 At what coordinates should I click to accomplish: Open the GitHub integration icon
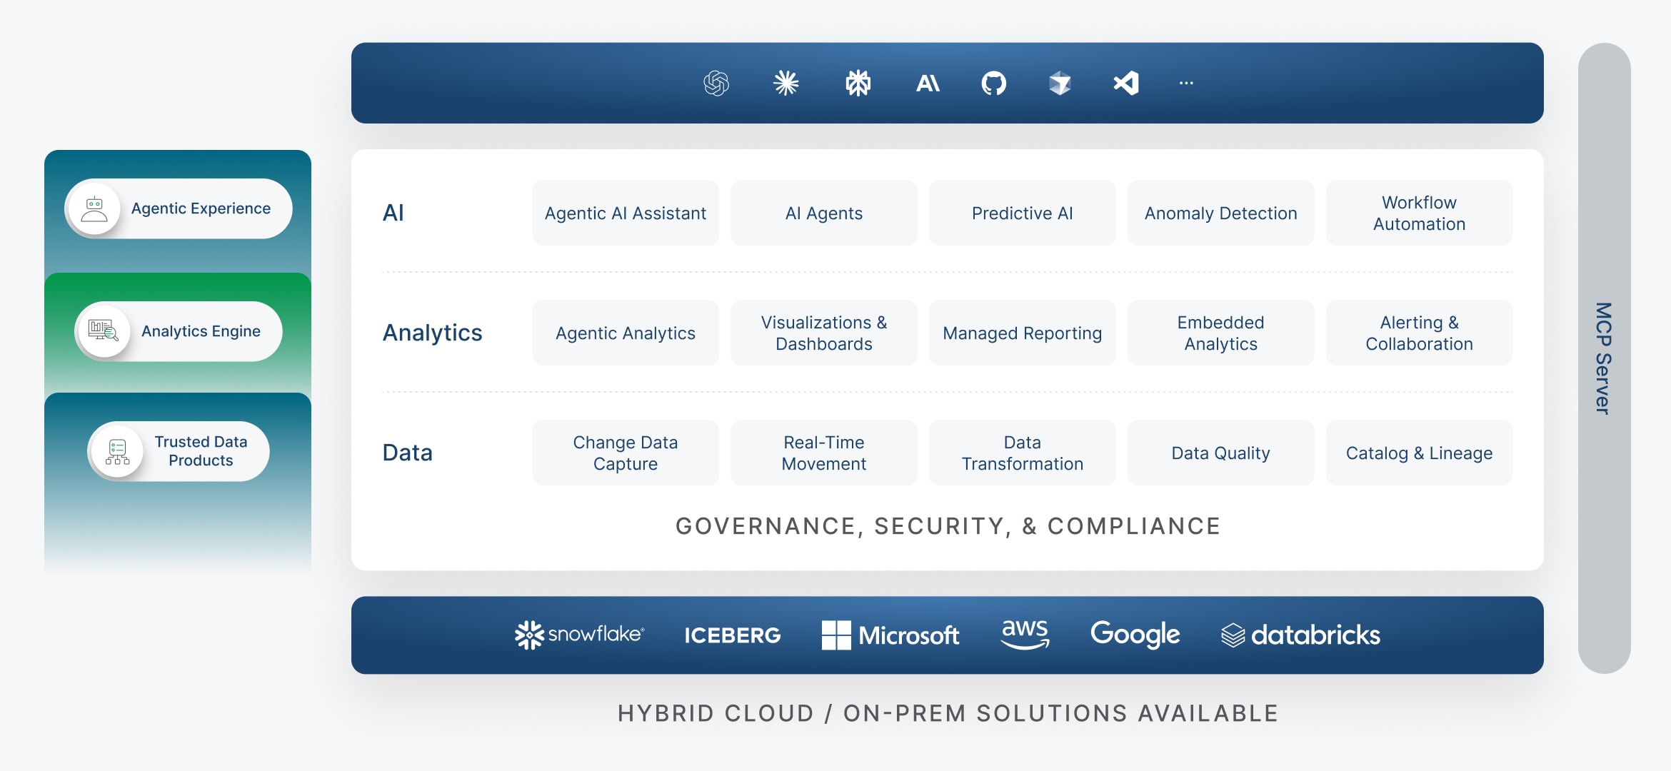995,83
